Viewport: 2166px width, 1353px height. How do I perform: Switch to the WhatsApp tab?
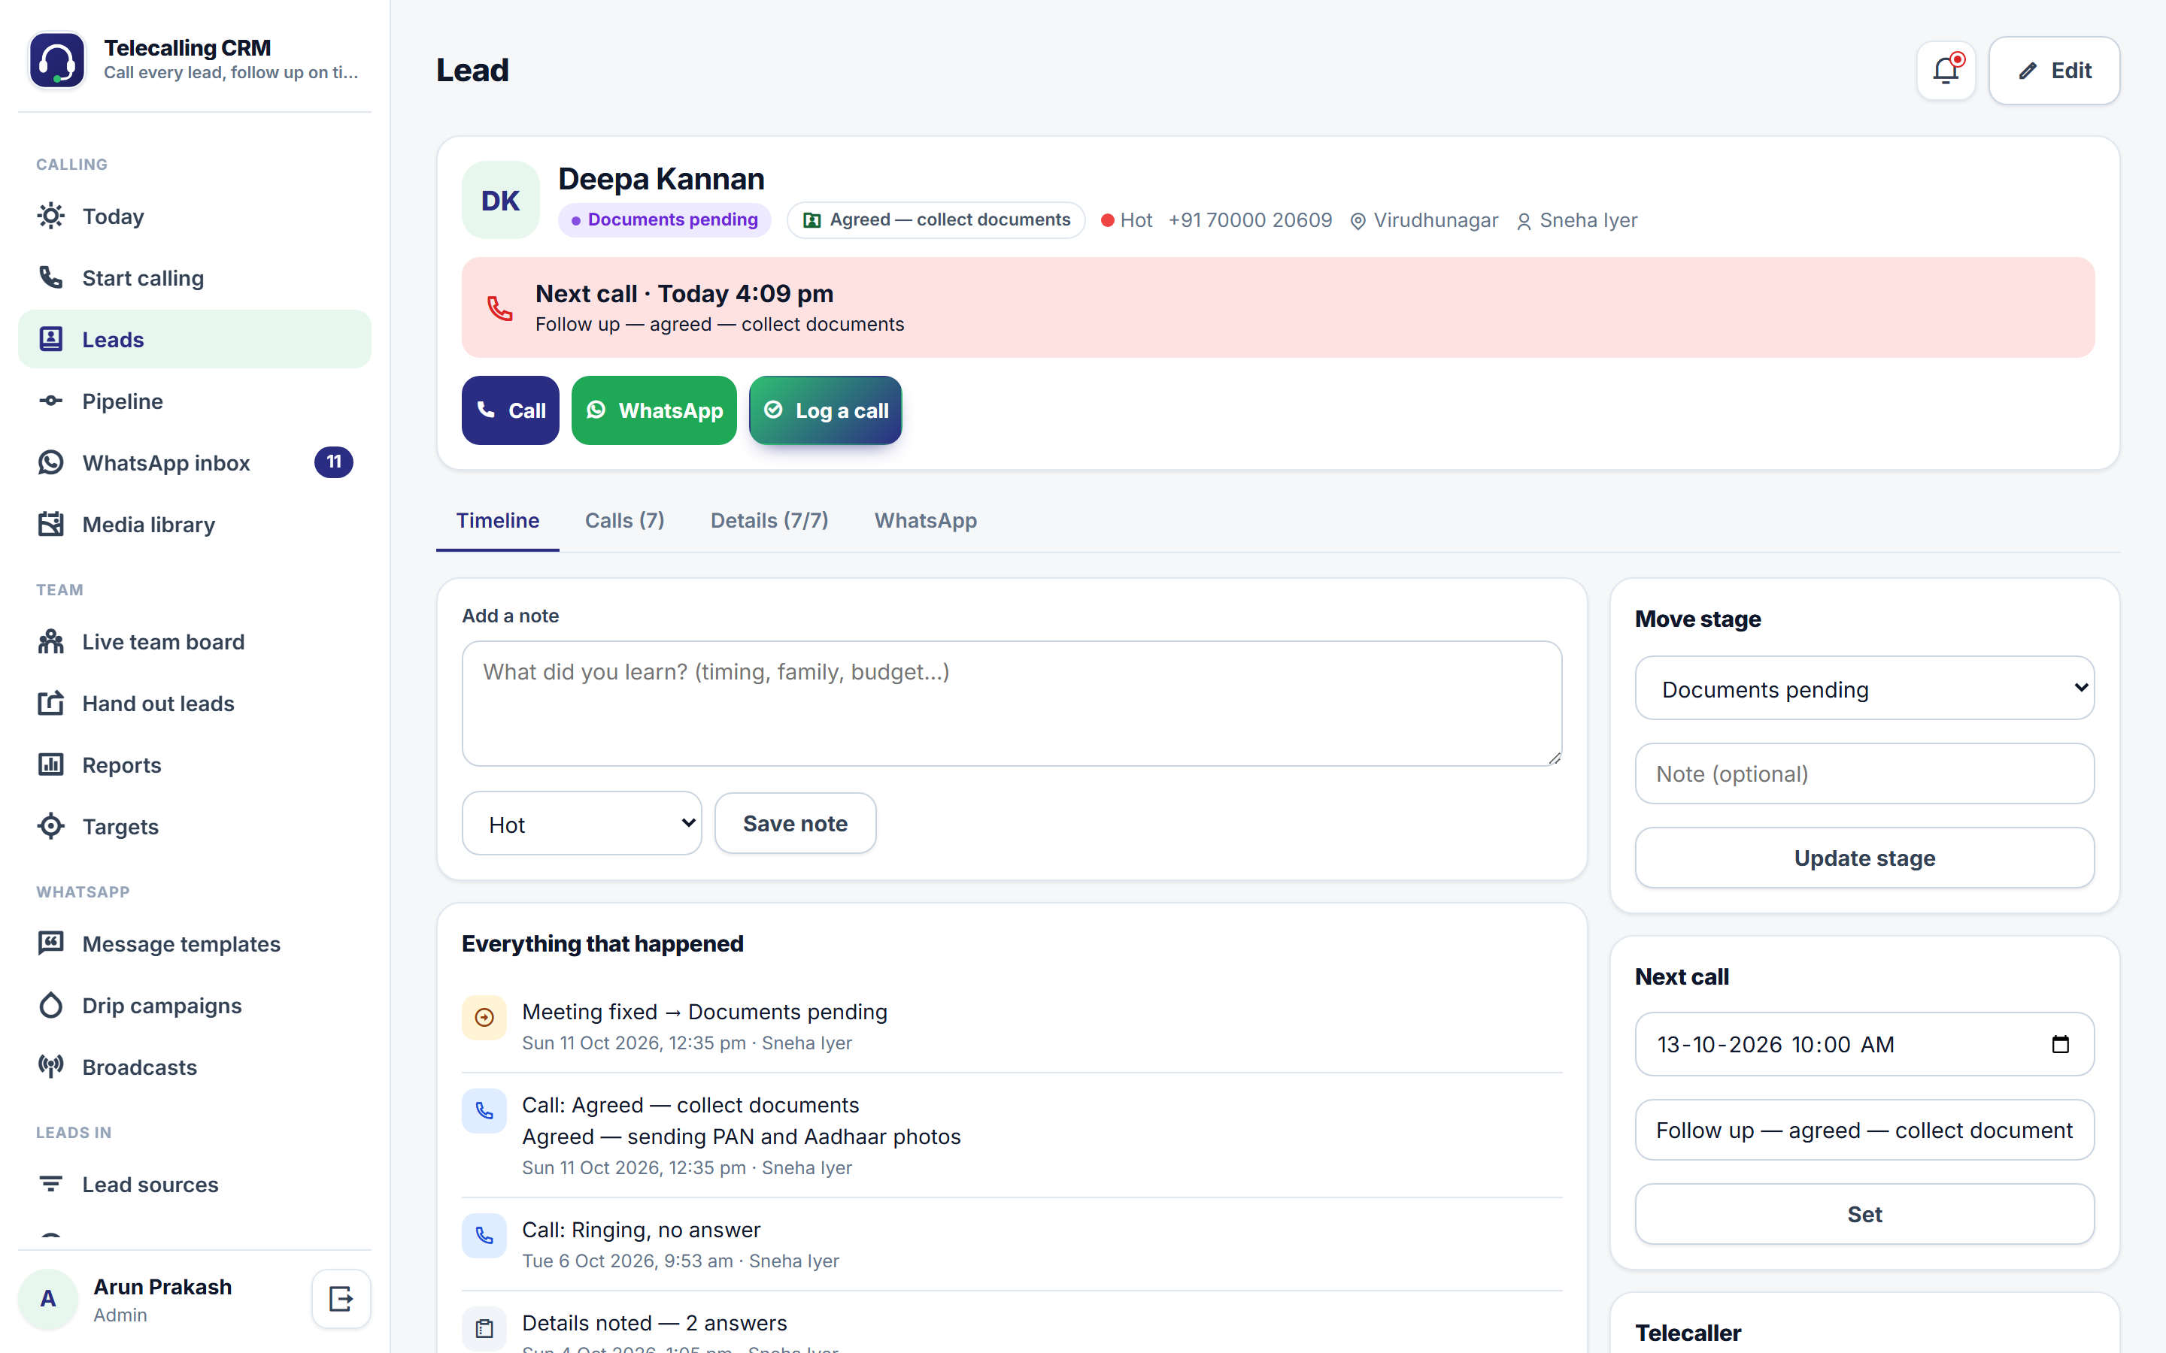926,521
